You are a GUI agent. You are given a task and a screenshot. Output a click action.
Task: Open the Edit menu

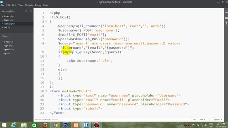click(8, 5)
